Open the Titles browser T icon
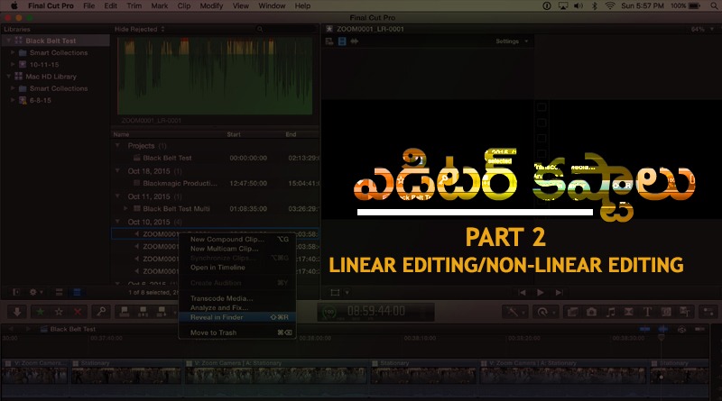Image resolution: width=722 pixels, height=401 pixels. 649,311
